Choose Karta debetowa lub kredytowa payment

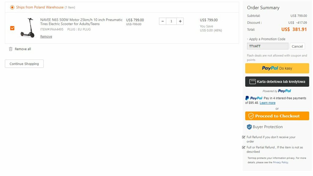pyautogui.click(x=277, y=82)
